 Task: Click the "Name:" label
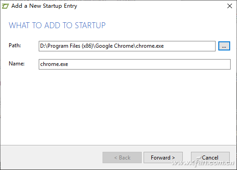tap(16, 64)
